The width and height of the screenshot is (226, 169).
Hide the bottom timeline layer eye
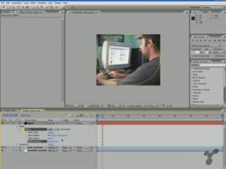[x=2, y=150]
